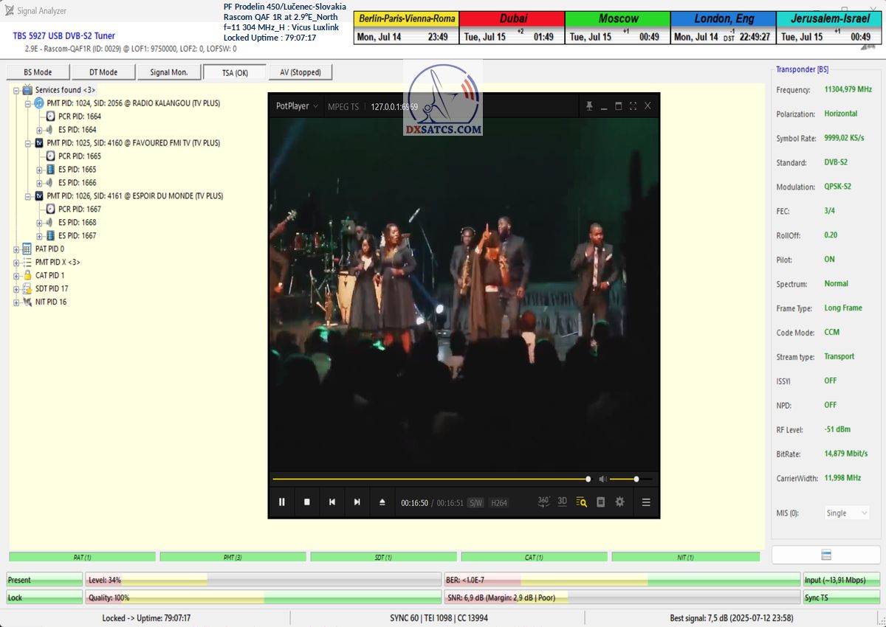Image resolution: width=886 pixels, height=627 pixels.
Task: Adjust the PotPlayer volume slider
Action: (x=624, y=479)
